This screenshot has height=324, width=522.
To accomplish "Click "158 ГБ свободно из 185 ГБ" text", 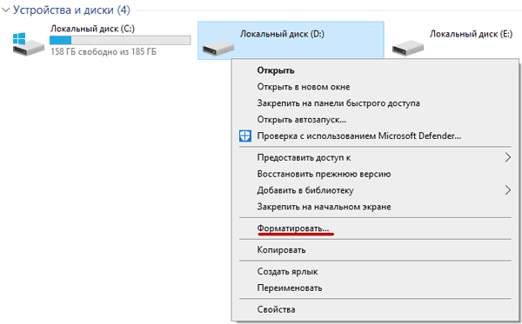I will click(x=104, y=51).
